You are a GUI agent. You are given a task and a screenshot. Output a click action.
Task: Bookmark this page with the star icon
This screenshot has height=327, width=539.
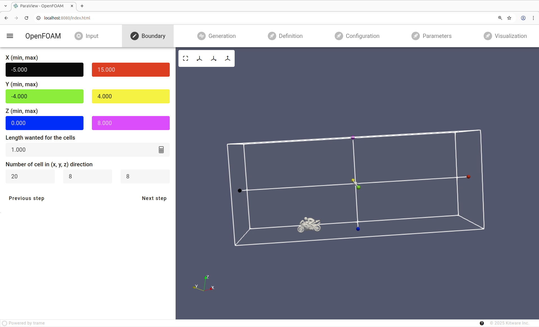509,18
